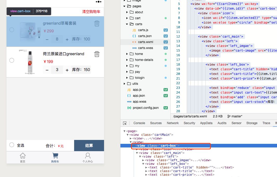The image size is (277, 177).
Task: Click the cart-price text node
Action: (181, 175)
